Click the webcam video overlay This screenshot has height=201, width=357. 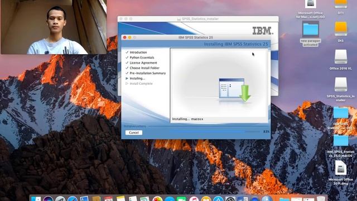coord(54,27)
